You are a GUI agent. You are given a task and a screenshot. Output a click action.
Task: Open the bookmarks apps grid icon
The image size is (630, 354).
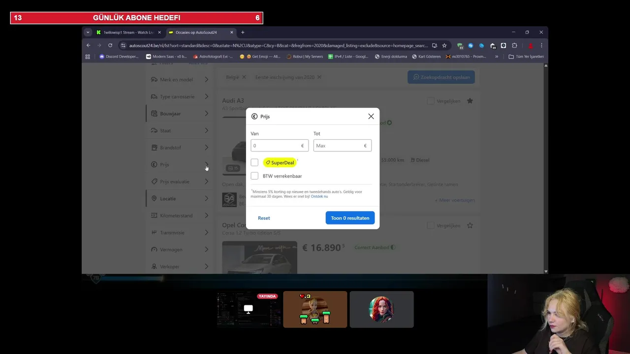coord(88,57)
